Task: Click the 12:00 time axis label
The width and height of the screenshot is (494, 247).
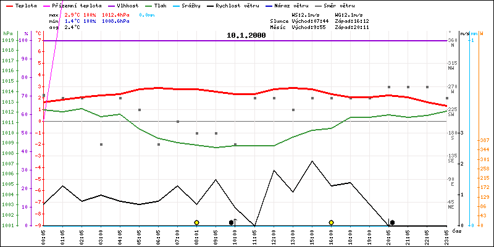Action: (x=274, y=235)
